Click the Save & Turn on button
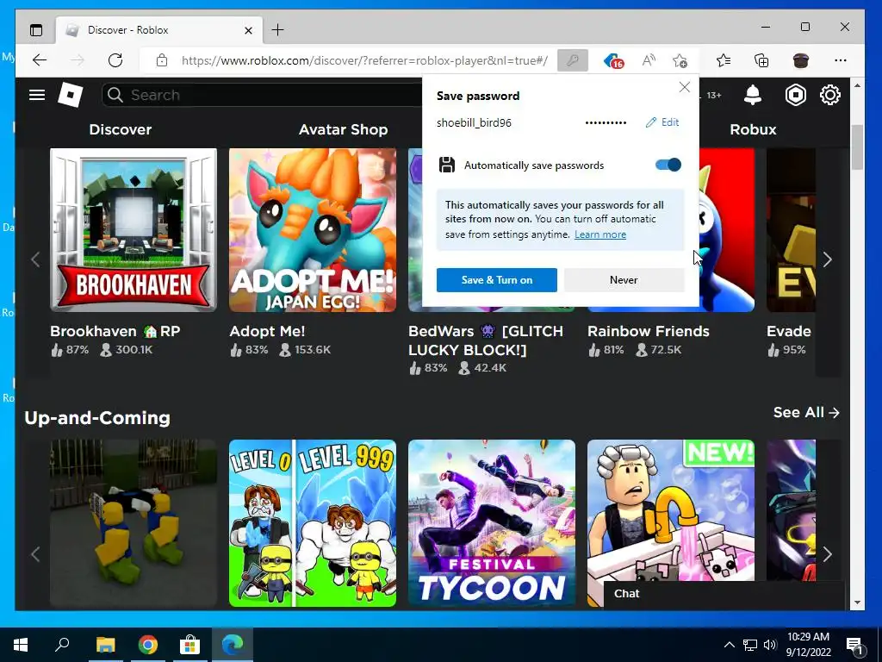882x662 pixels. point(497,280)
